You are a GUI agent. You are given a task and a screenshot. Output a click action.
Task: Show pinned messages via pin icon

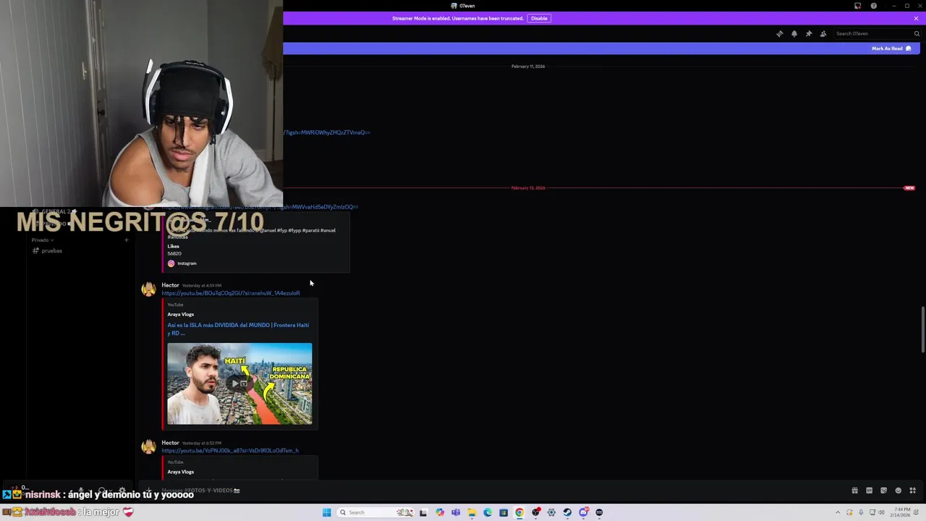click(x=809, y=33)
